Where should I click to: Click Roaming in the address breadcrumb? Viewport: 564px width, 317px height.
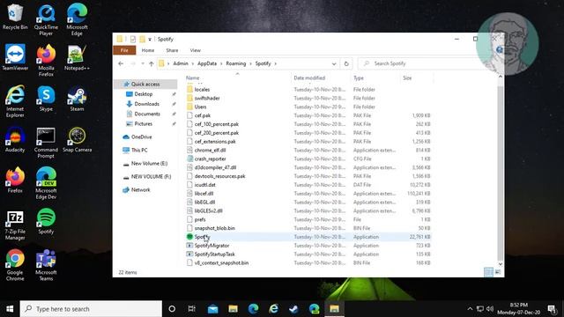click(x=236, y=63)
